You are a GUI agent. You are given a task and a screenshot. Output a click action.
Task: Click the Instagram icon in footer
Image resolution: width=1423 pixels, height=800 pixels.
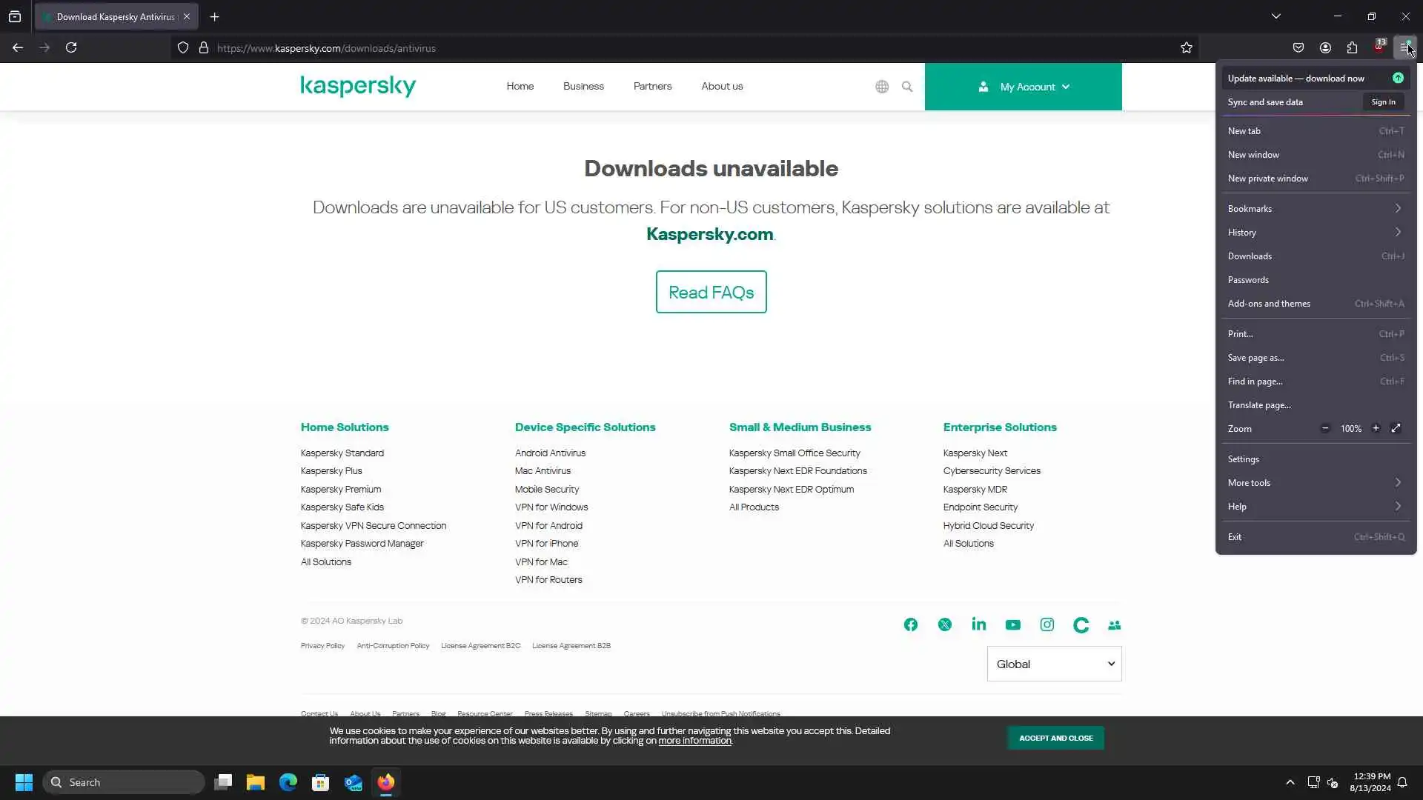1046,624
